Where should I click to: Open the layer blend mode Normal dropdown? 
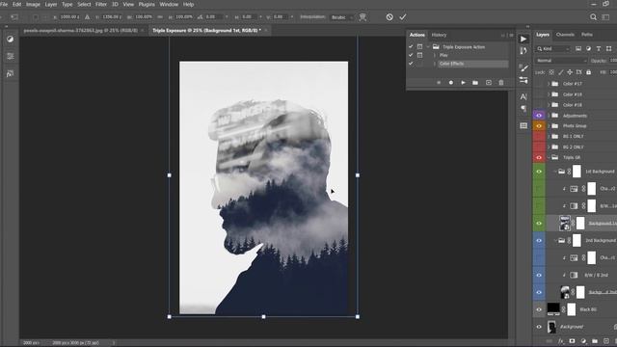561,61
